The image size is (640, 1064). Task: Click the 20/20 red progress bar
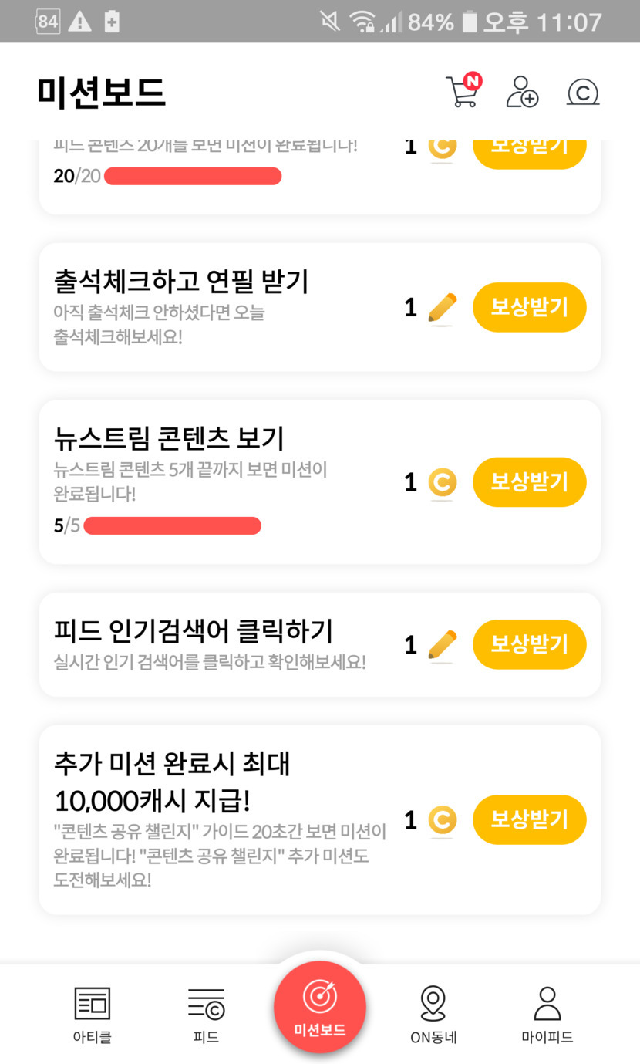[193, 176]
